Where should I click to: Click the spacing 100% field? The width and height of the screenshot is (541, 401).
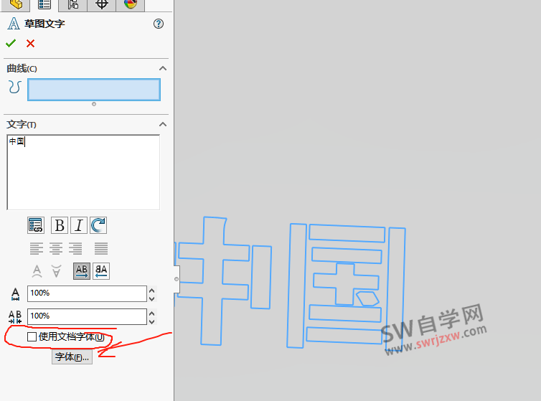87,316
